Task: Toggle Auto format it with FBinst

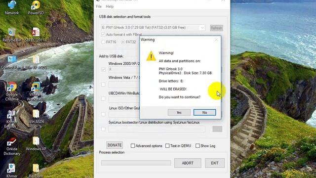Action: [x=103, y=34]
